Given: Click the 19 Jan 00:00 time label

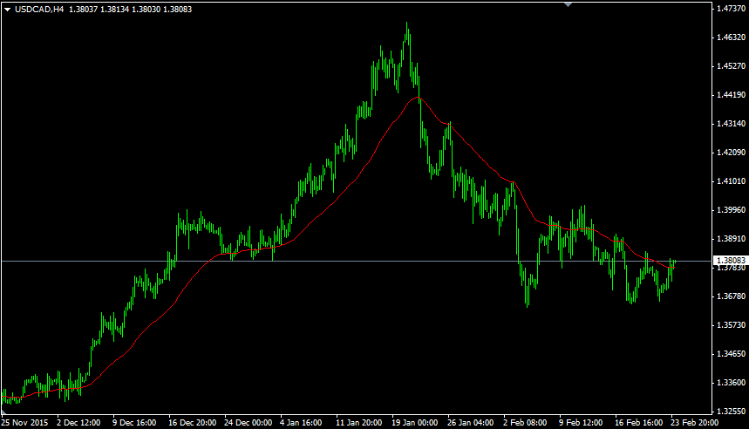Looking at the screenshot, I should point(415,423).
